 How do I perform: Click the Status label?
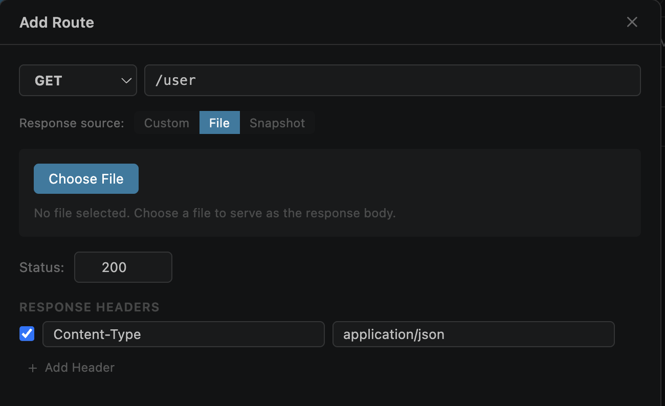tap(42, 267)
